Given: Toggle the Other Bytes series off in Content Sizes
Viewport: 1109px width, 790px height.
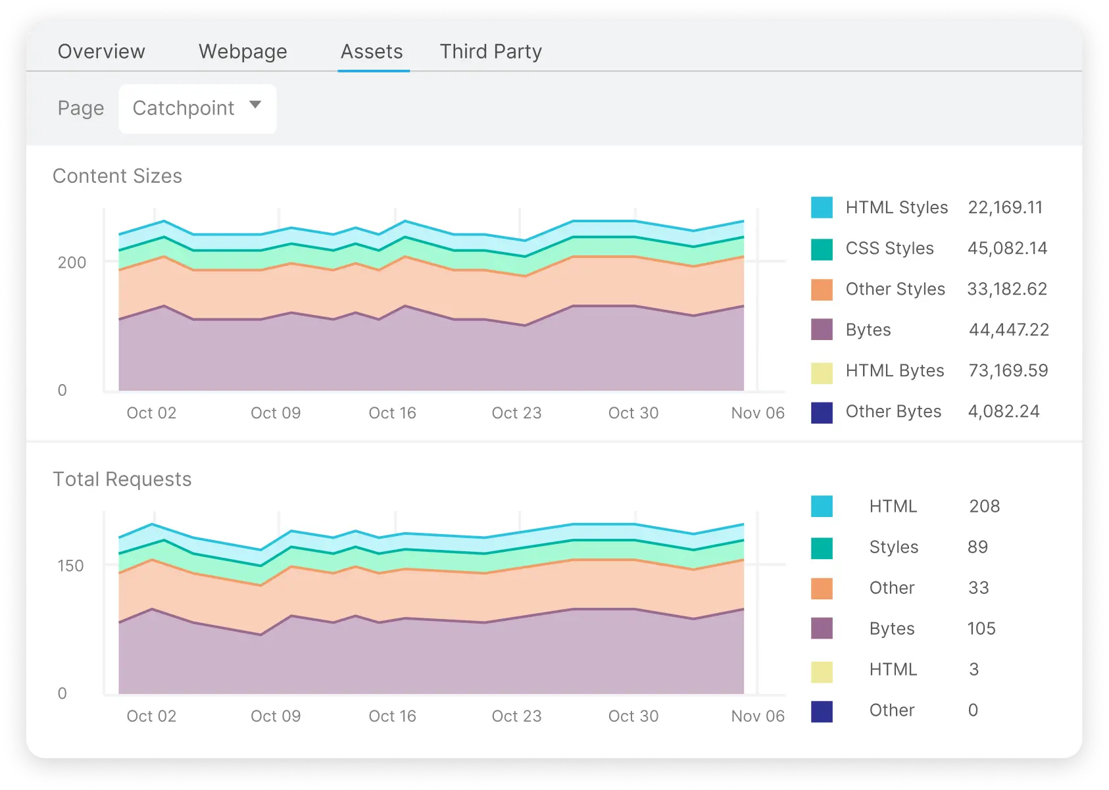Looking at the screenshot, I should pyautogui.click(x=821, y=411).
